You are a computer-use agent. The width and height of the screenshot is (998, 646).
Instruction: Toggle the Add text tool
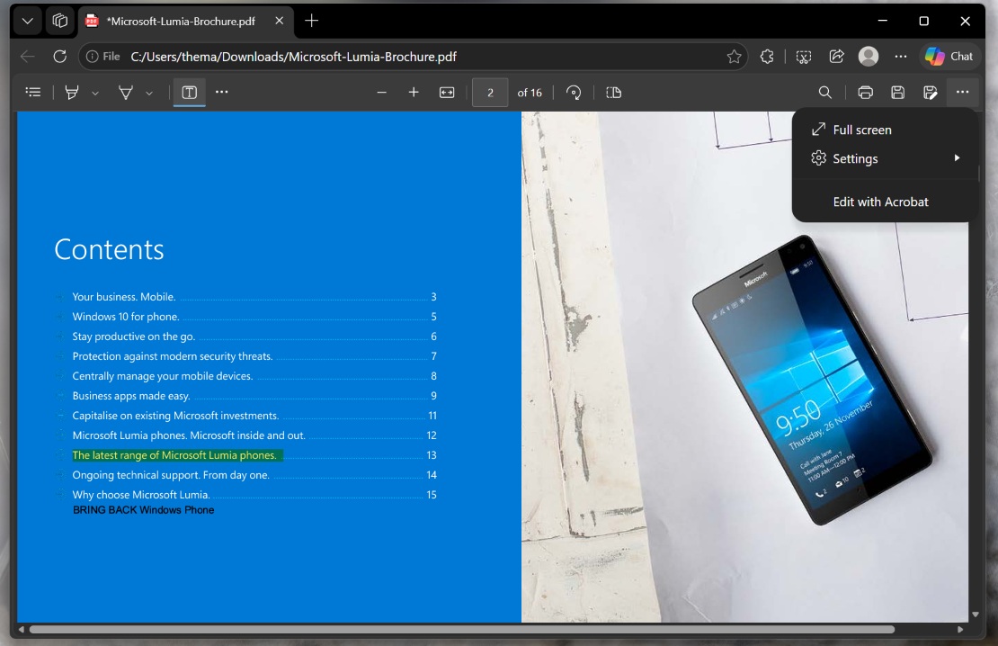[189, 93]
